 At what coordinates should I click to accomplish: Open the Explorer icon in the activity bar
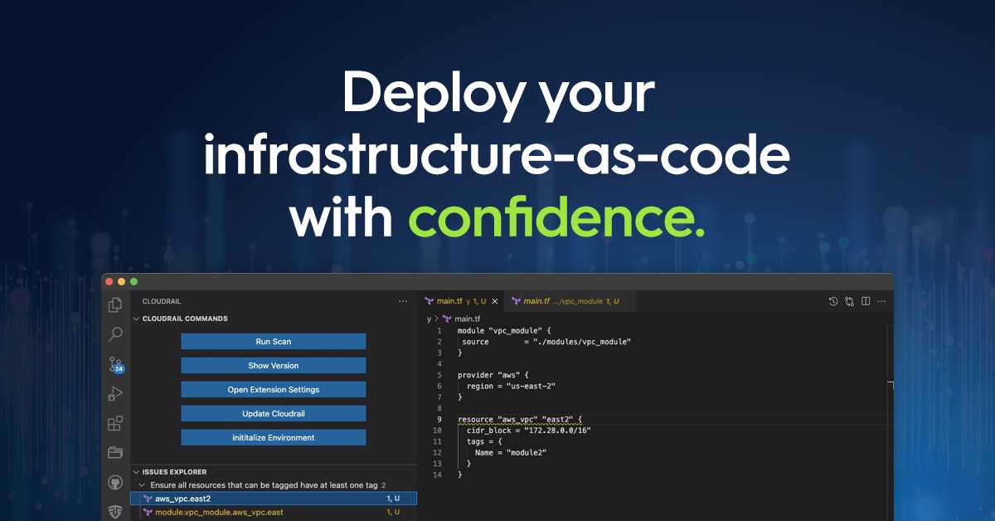pos(116,305)
